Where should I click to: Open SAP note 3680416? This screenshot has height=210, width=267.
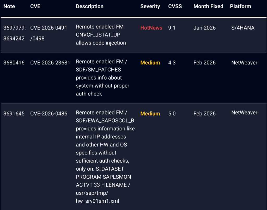pyautogui.click(x=14, y=63)
